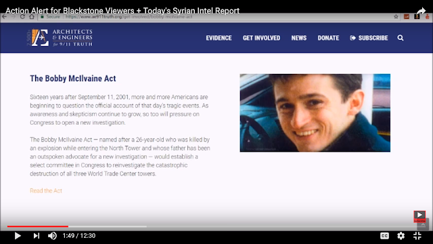
Task: Open the Get Involved menu
Action: click(262, 38)
